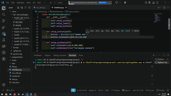Go back with navigation arrow

coord(51,2)
